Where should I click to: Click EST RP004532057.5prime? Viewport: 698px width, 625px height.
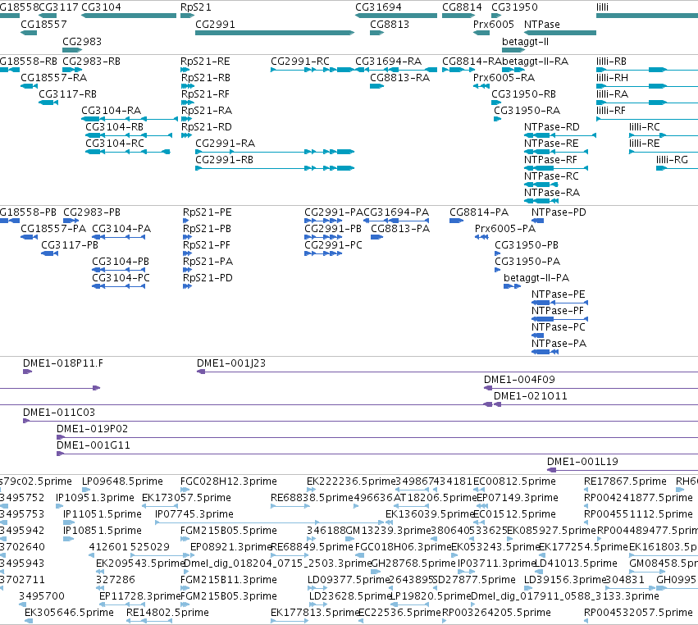638,613
